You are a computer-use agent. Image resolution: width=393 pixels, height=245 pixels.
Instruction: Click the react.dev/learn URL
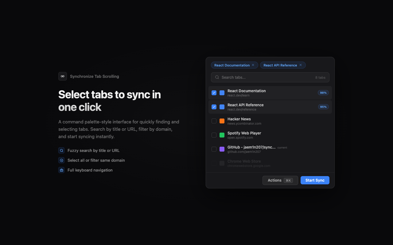coord(239,96)
